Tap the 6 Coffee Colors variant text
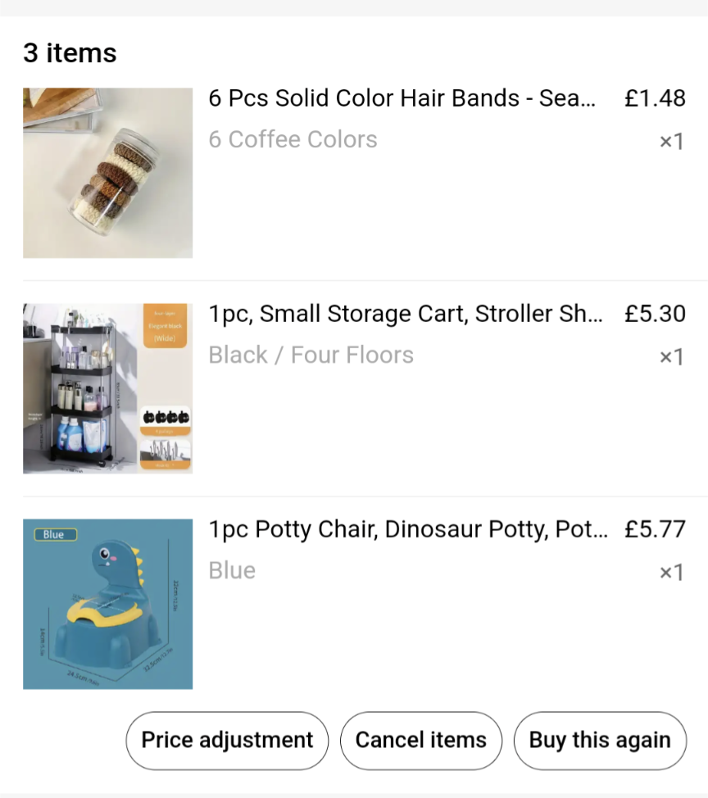The width and height of the screenshot is (708, 798). click(x=293, y=139)
